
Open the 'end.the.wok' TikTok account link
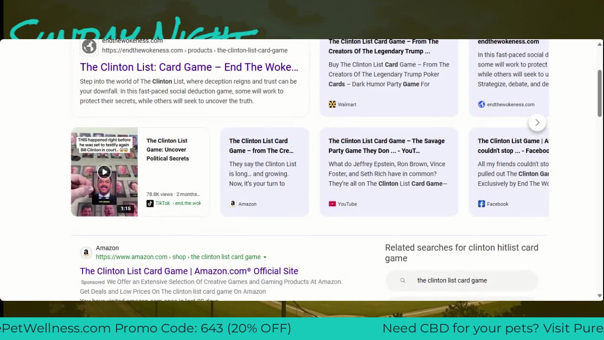188,204
